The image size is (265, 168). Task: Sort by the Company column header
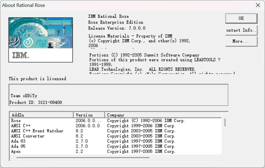pyautogui.click(x=163, y=115)
